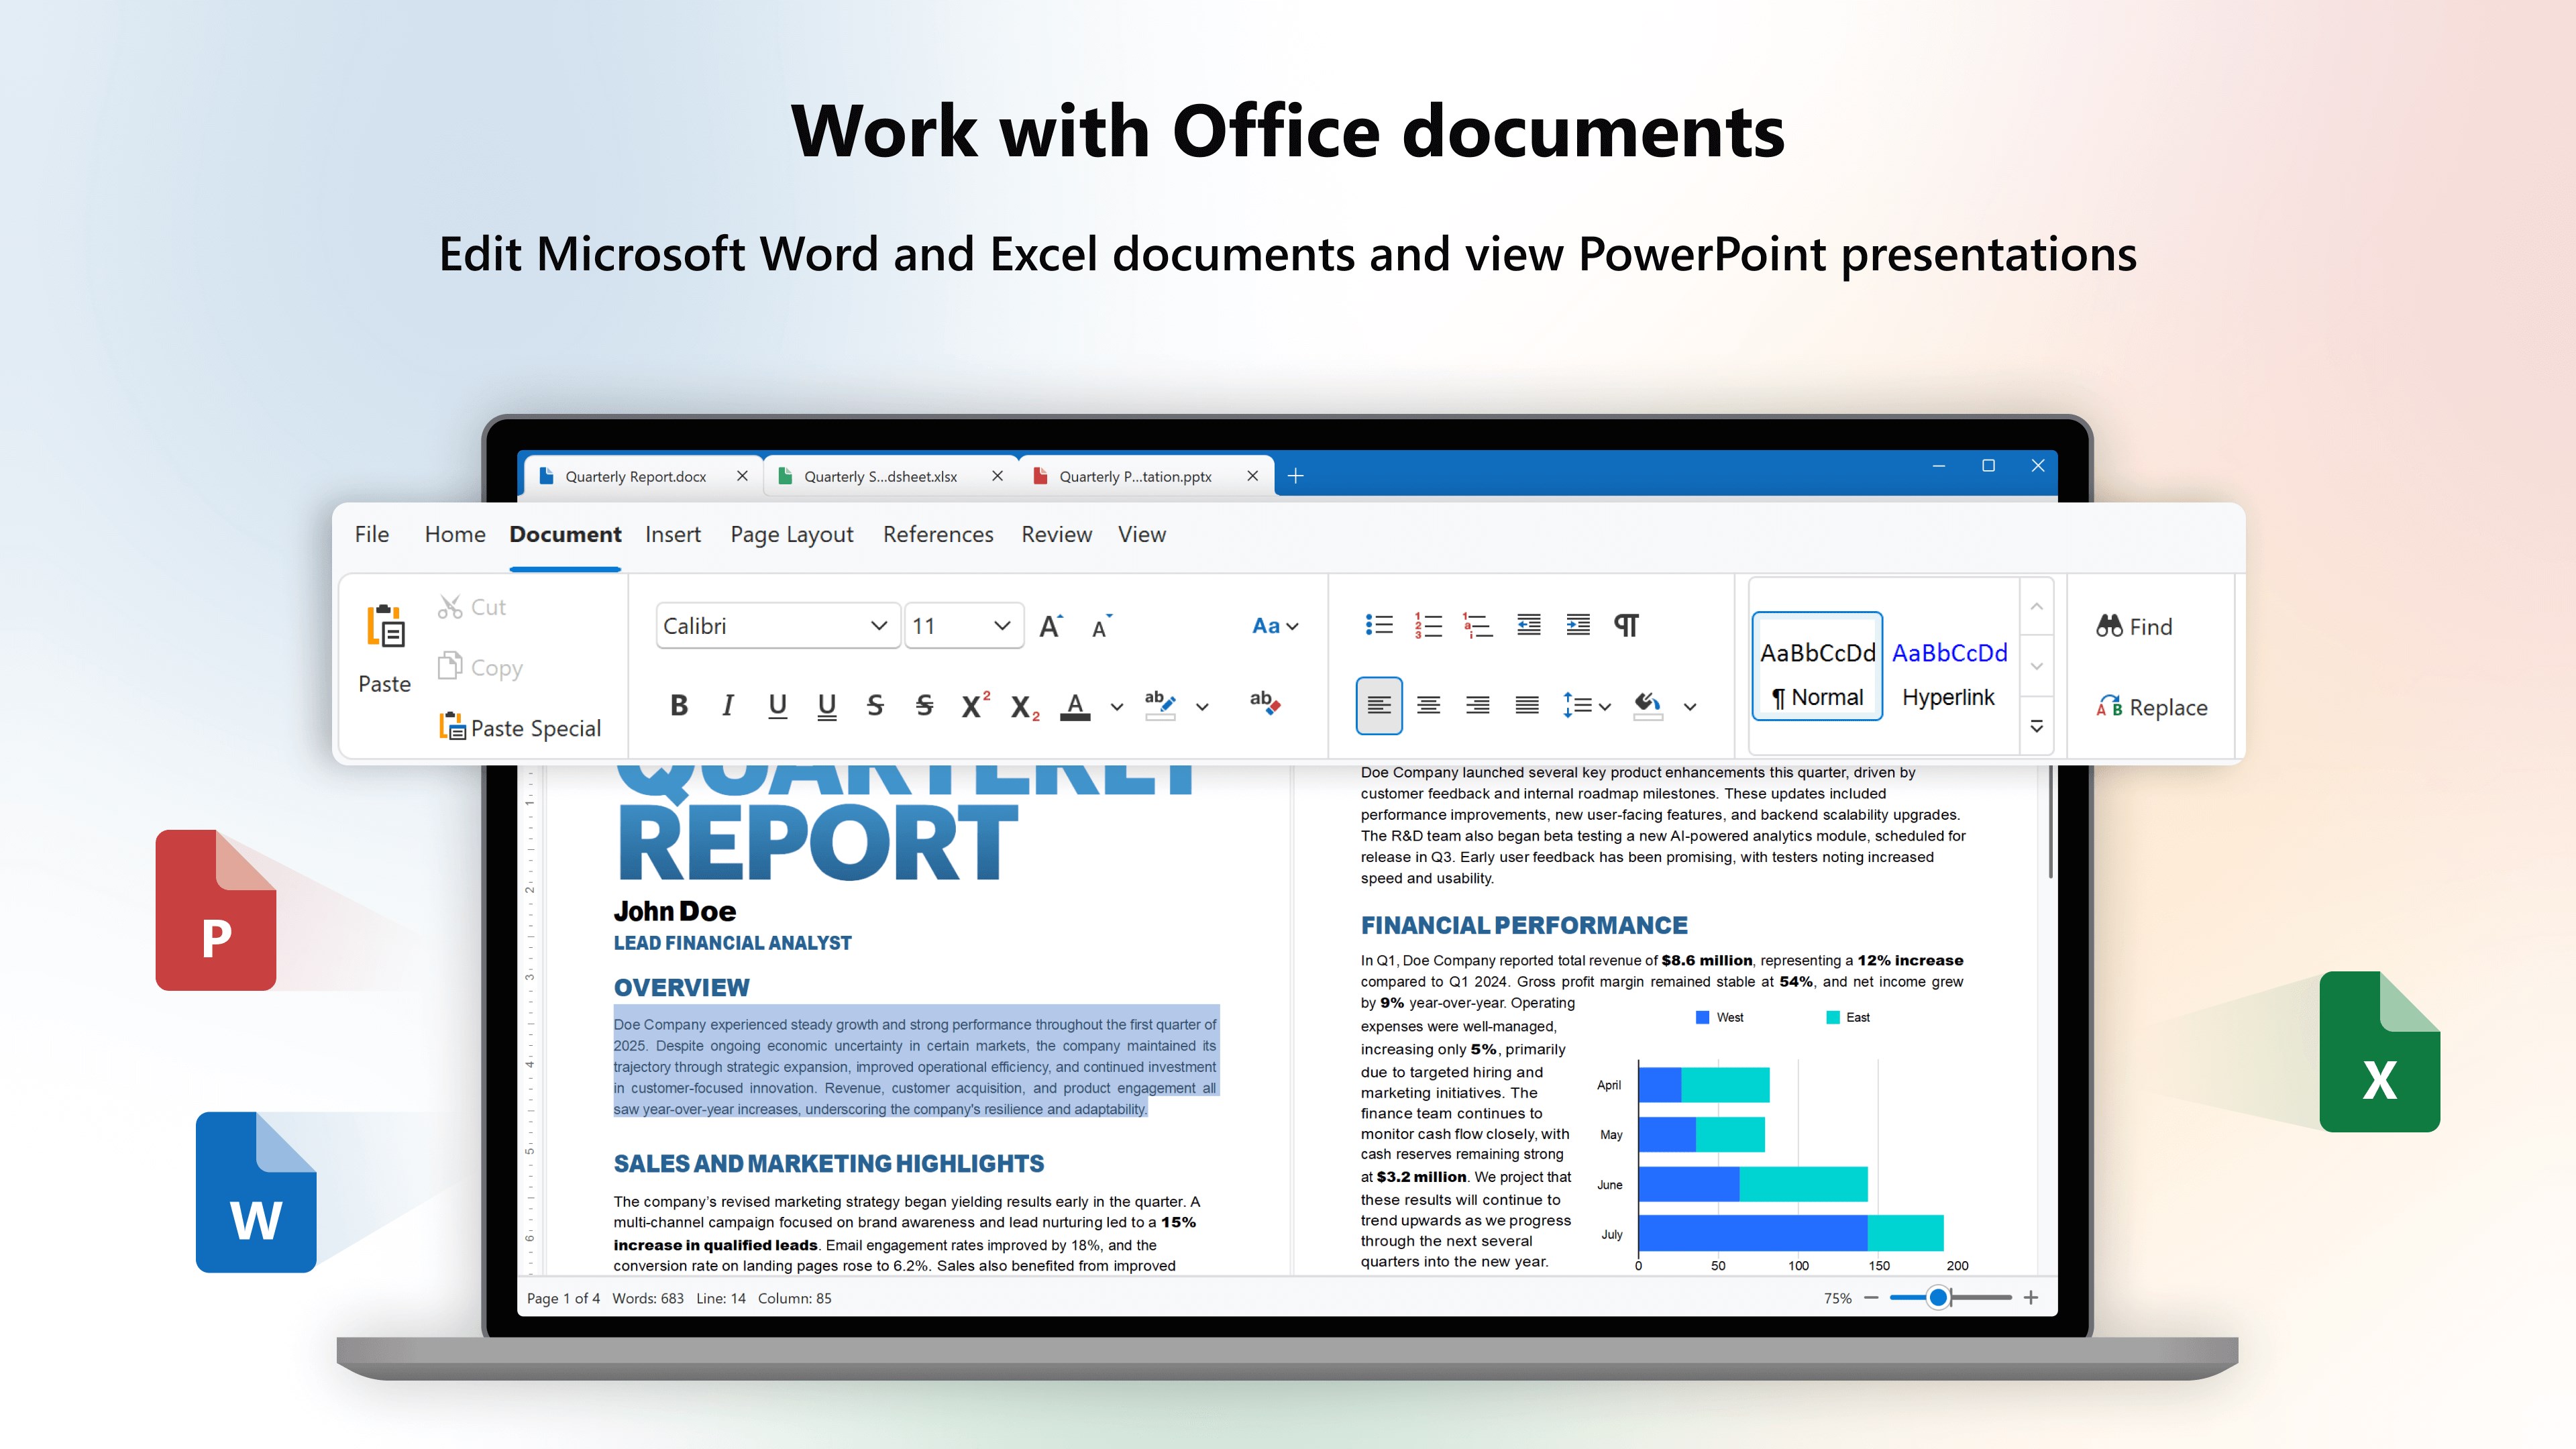Click the bulleted list icon
Screen dimensions: 2576x1449
click(x=1379, y=625)
